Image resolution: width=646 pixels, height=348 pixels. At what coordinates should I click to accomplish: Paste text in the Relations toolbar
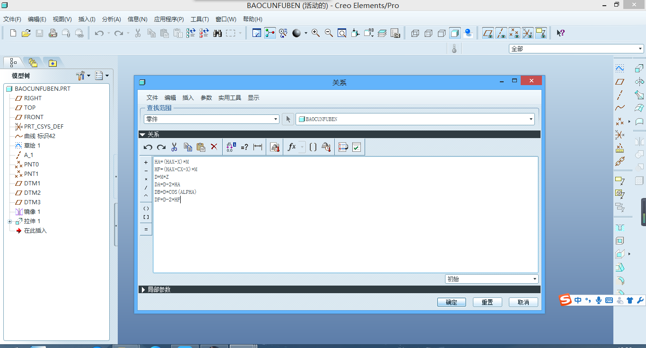click(201, 147)
